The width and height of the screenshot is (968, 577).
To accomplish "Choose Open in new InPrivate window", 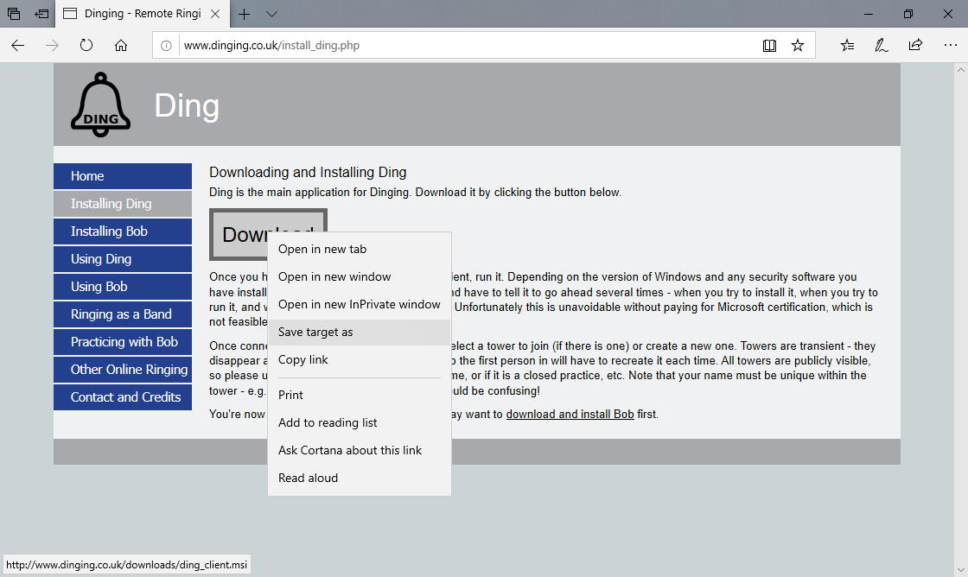I will coord(360,304).
